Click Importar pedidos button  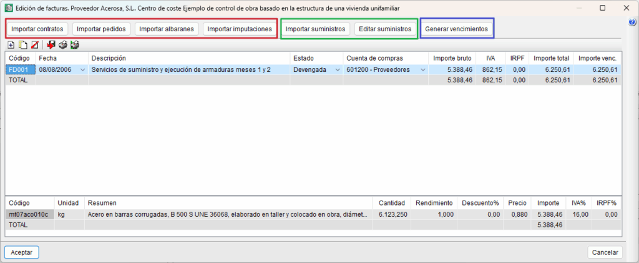[102, 29]
